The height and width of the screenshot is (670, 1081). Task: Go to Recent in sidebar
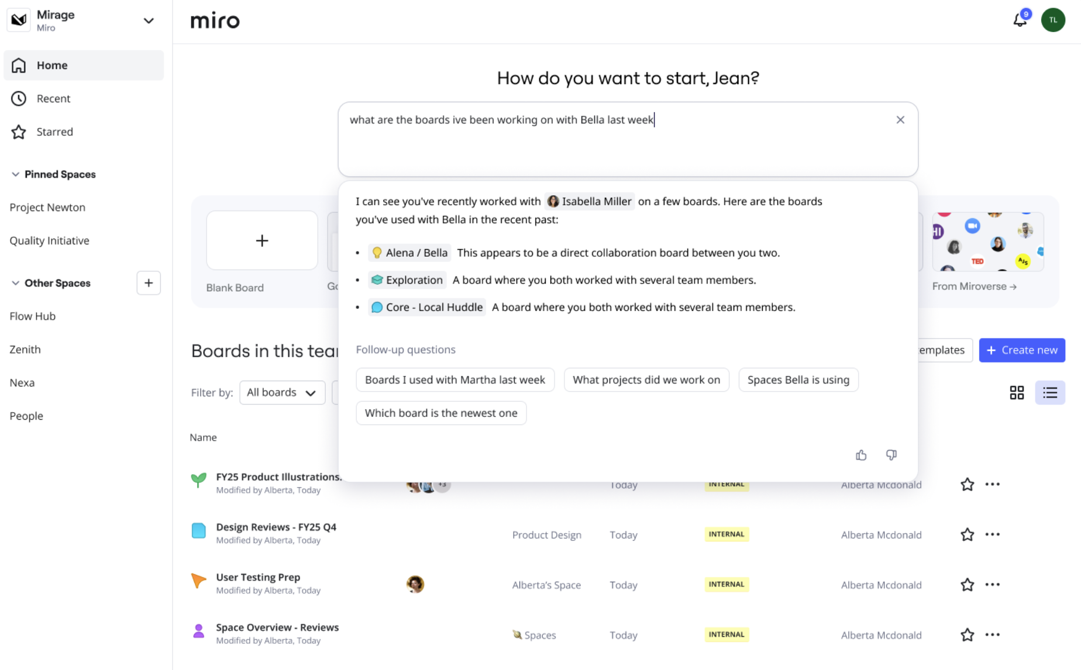point(53,98)
